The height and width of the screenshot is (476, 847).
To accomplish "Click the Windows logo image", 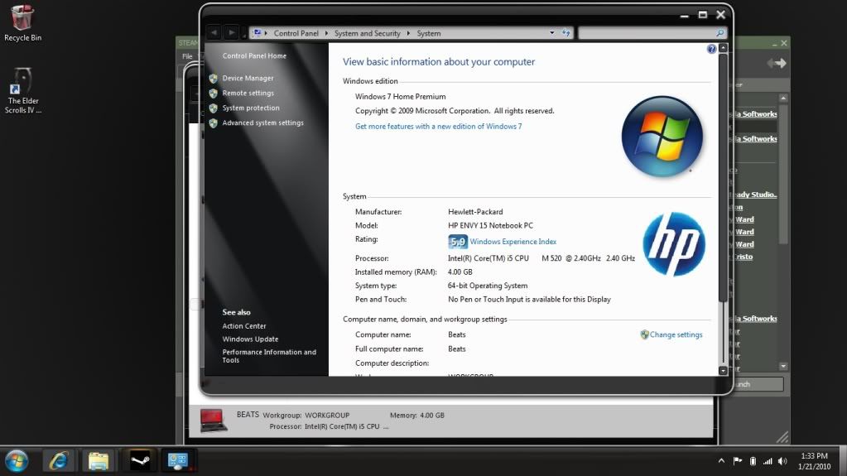I will click(x=662, y=136).
